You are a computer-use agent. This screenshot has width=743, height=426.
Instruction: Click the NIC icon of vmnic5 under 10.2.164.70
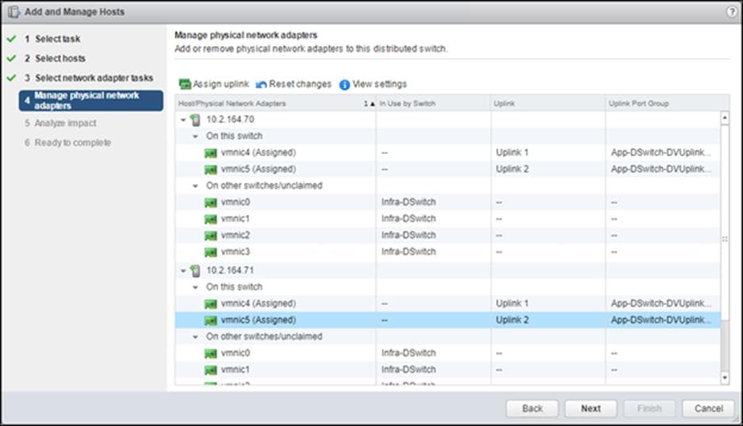click(210, 170)
